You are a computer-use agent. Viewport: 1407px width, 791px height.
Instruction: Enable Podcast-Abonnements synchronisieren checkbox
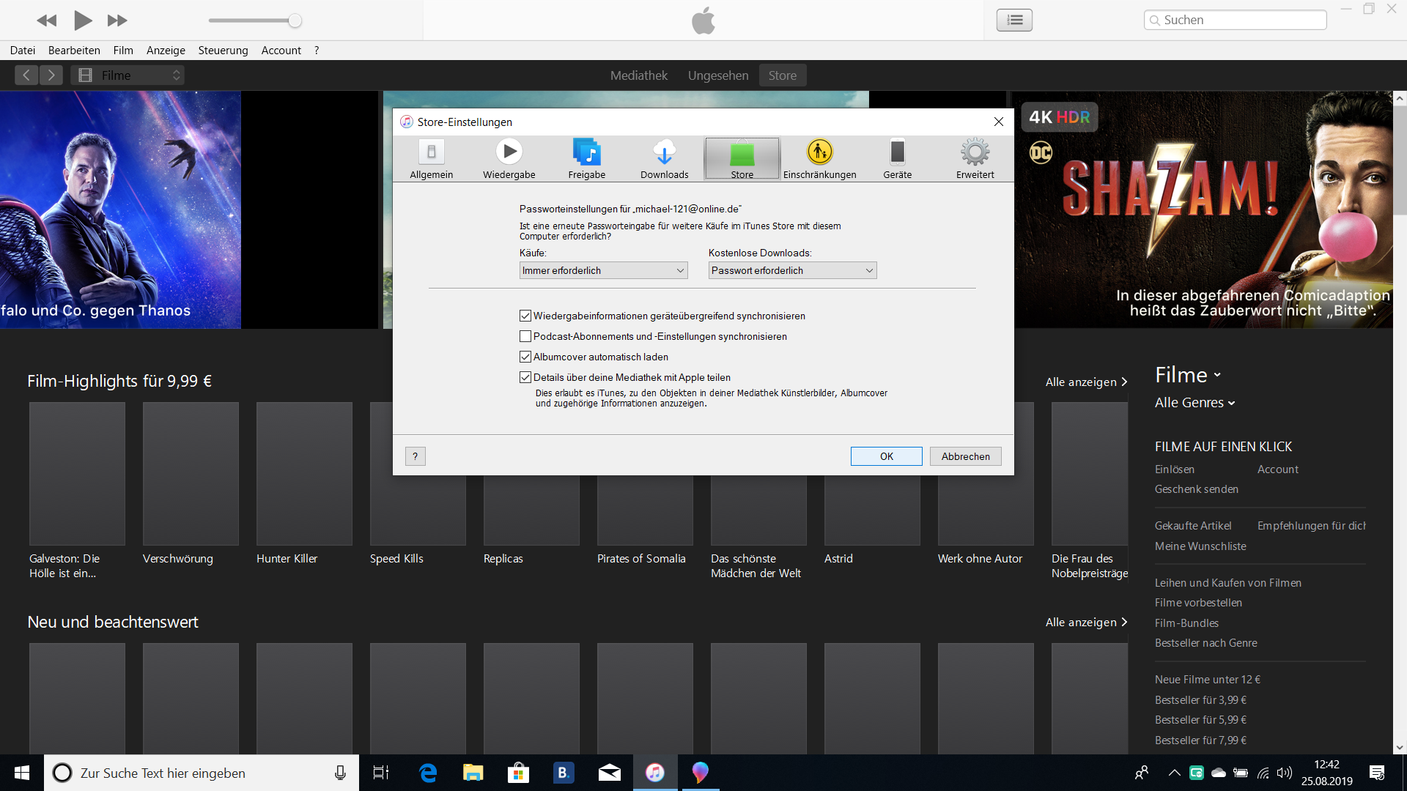click(x=525, y=336)
